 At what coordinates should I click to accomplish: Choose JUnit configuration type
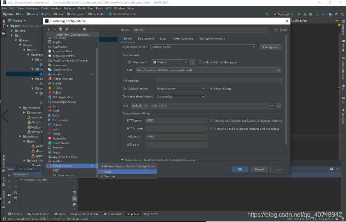(x=71, y=111)
